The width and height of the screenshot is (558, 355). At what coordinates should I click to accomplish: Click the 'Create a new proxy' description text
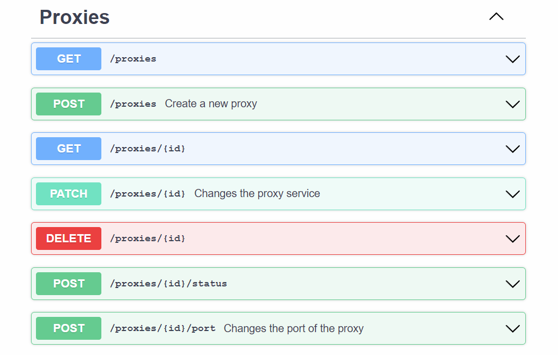click(x=211, y=104)
